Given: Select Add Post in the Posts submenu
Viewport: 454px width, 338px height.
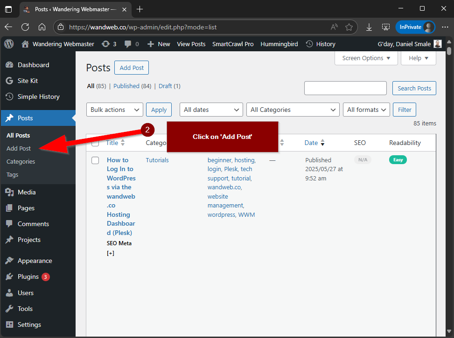Looking at the screenshot, I should coord(19,148).
